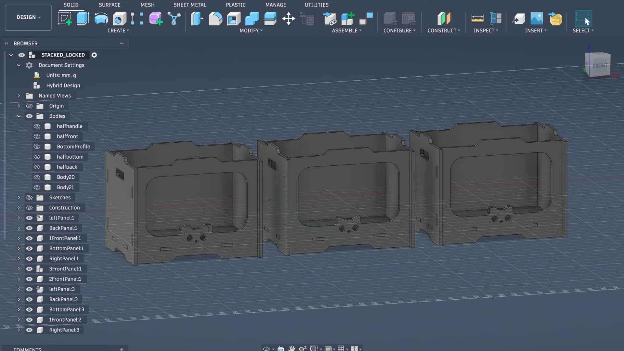
Task: Collapse the Bodies folder
Action: pyautogui.click(x=19, y=116)
